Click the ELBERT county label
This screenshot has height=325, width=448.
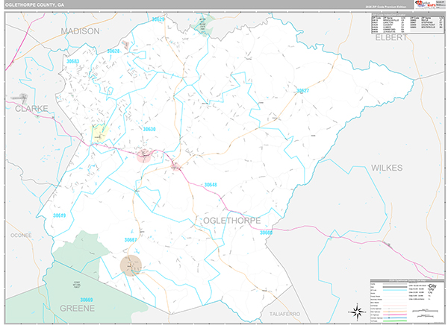tap(391, 38)
